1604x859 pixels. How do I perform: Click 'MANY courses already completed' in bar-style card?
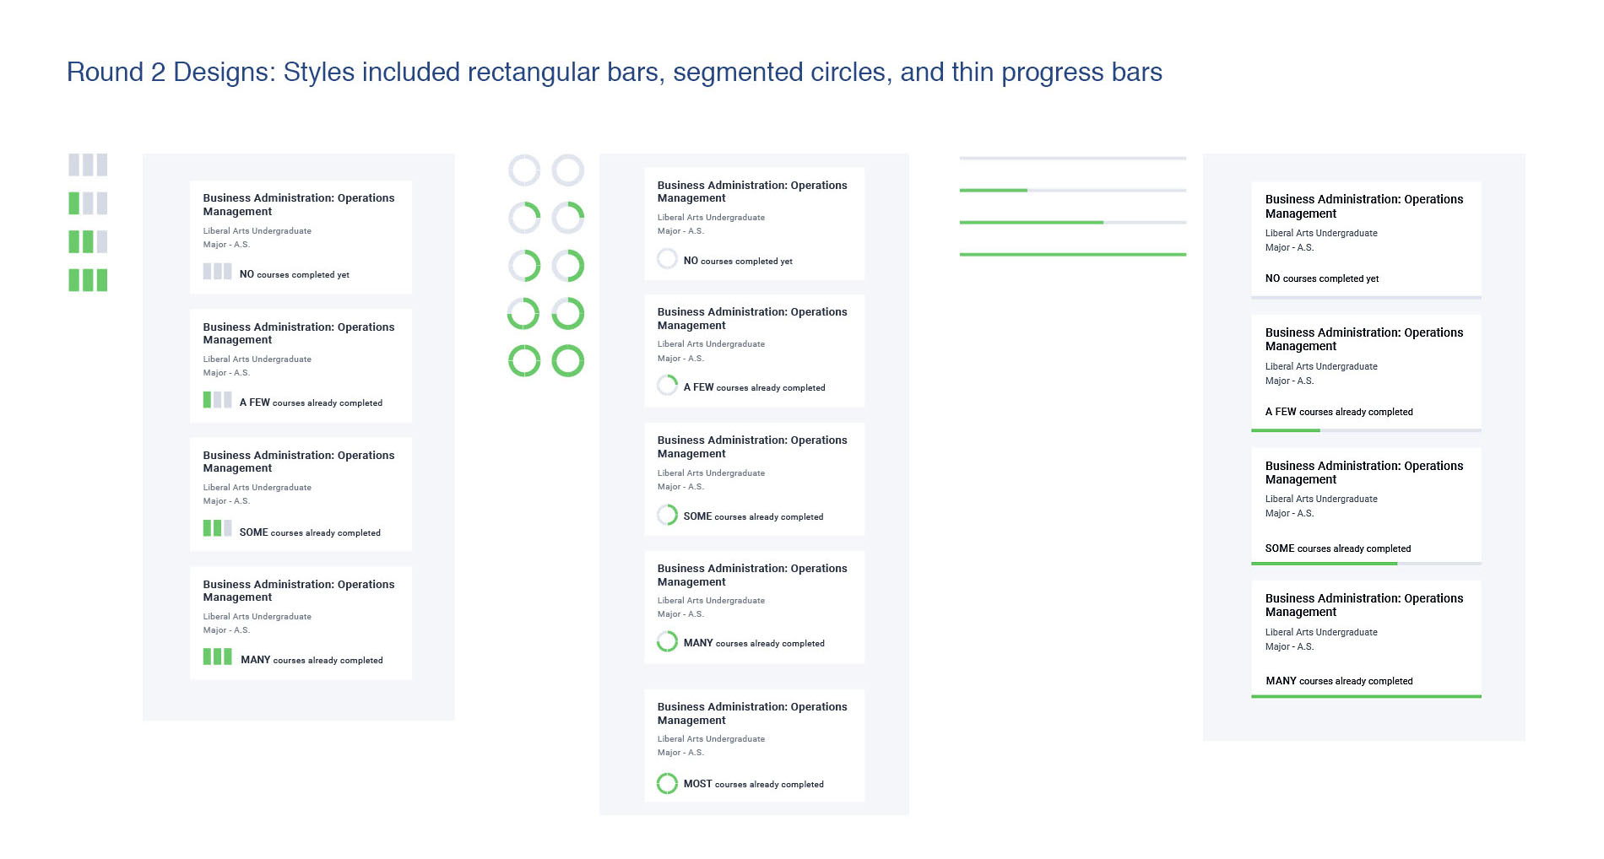[x=312, y=660]
